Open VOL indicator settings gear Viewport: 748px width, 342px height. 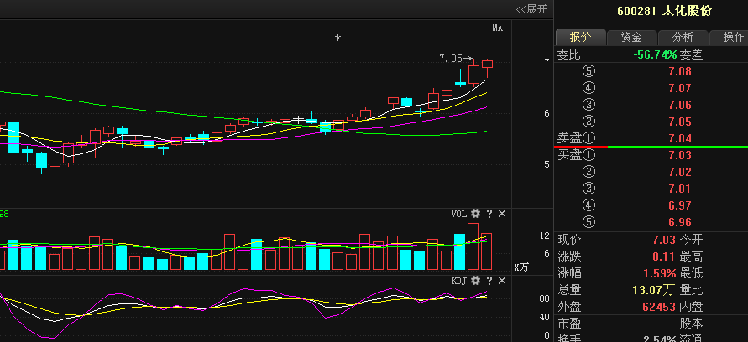[475, 214]
